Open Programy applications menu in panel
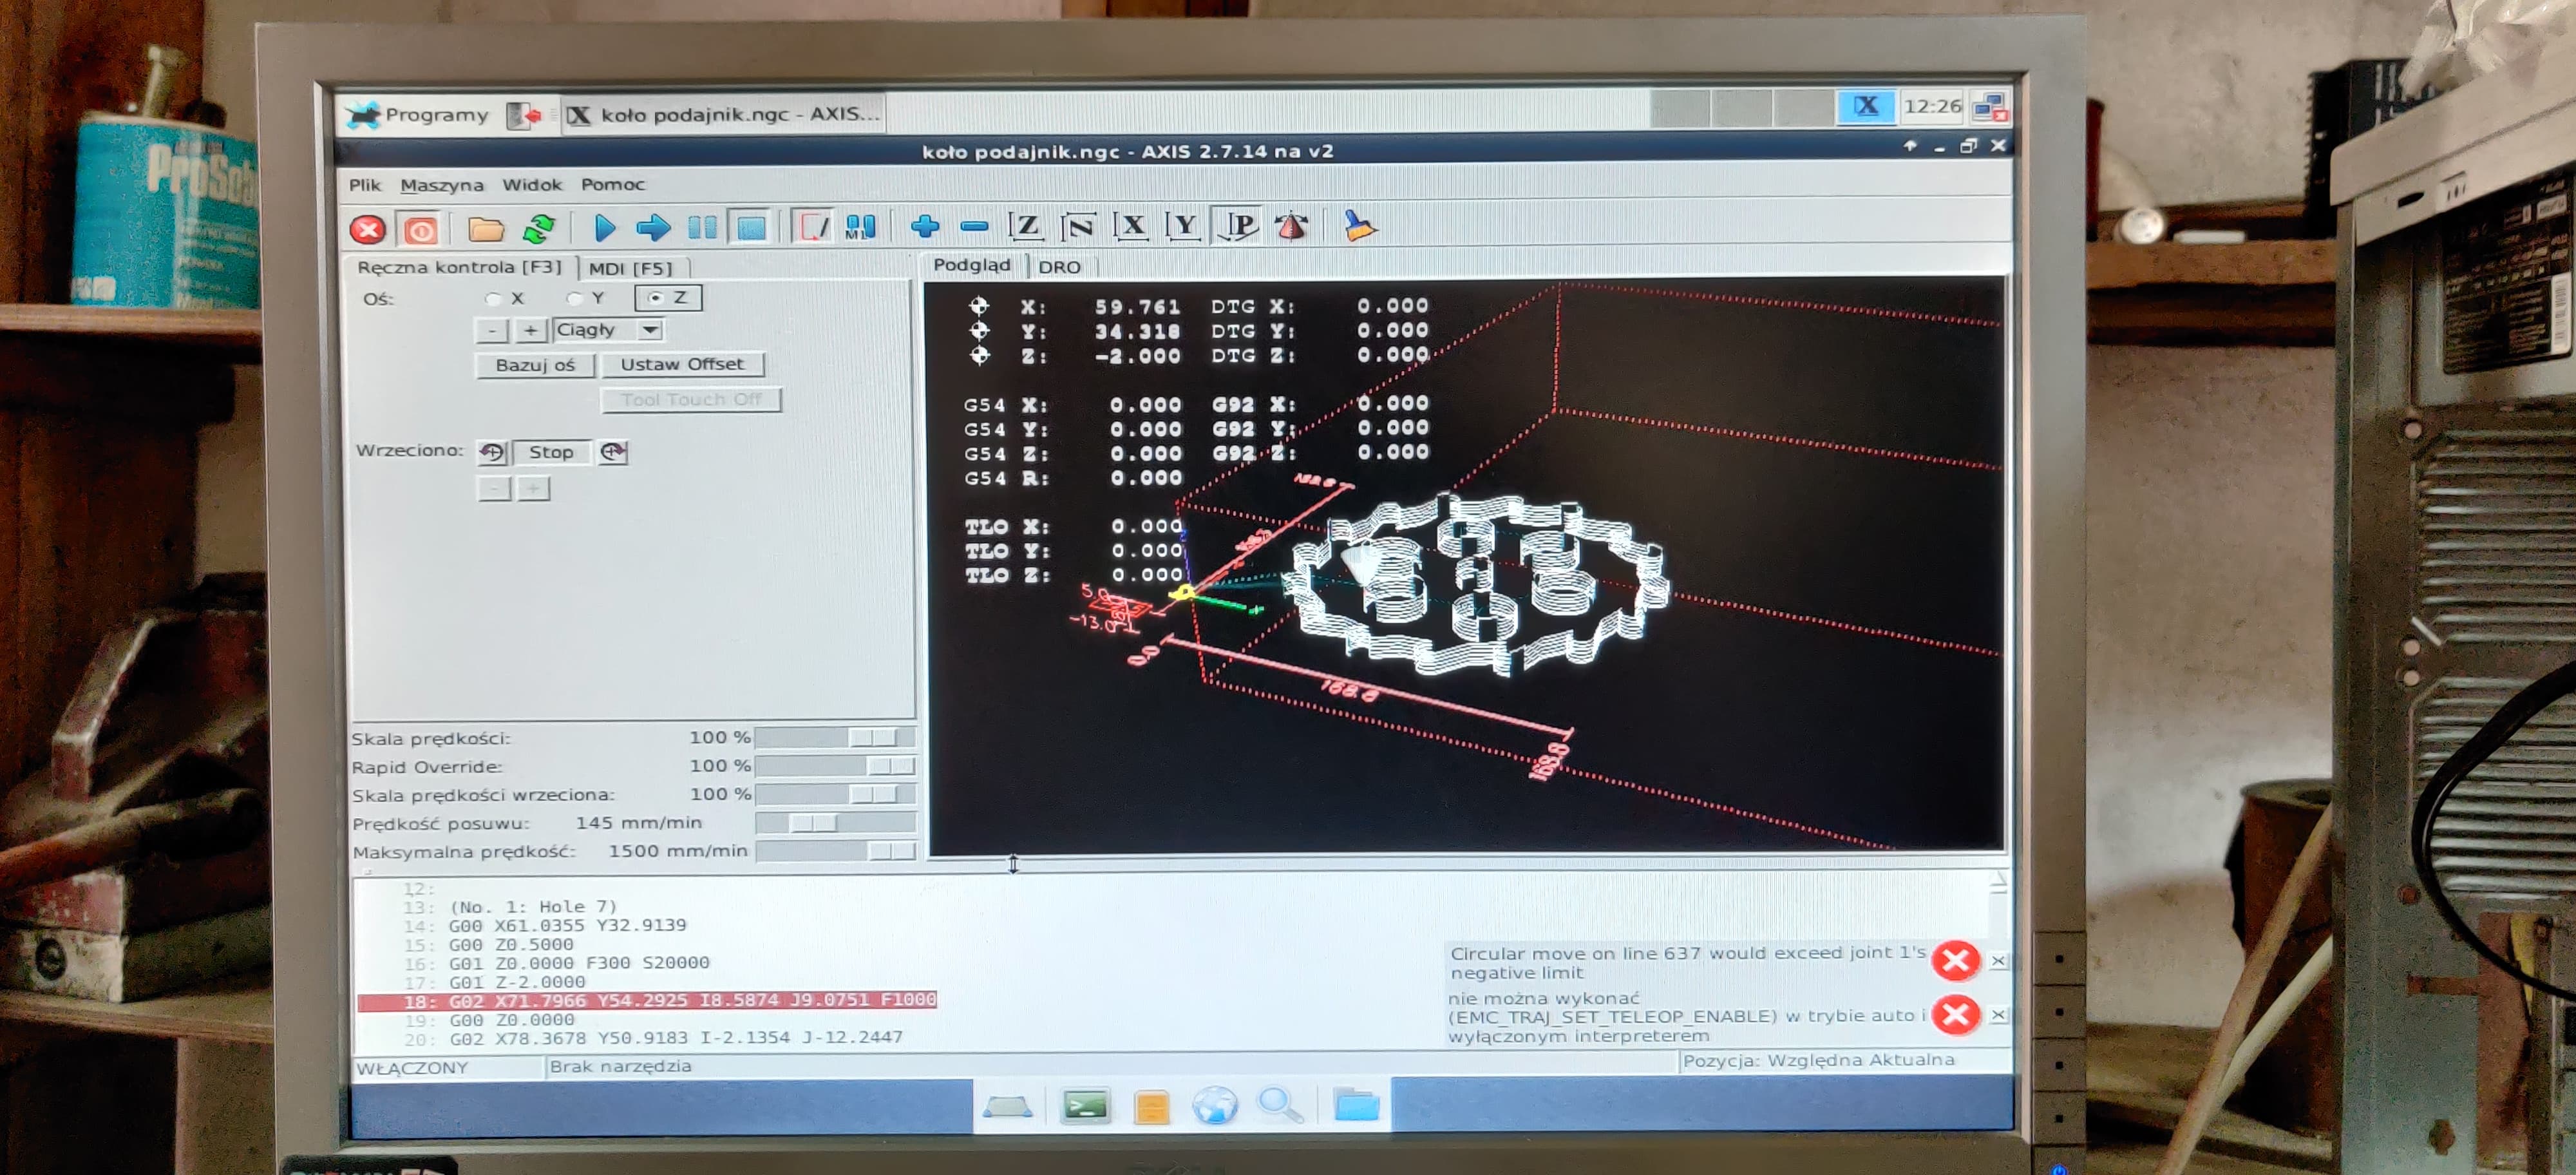This screenshot has width=2576, height=1175. (418, 115)
